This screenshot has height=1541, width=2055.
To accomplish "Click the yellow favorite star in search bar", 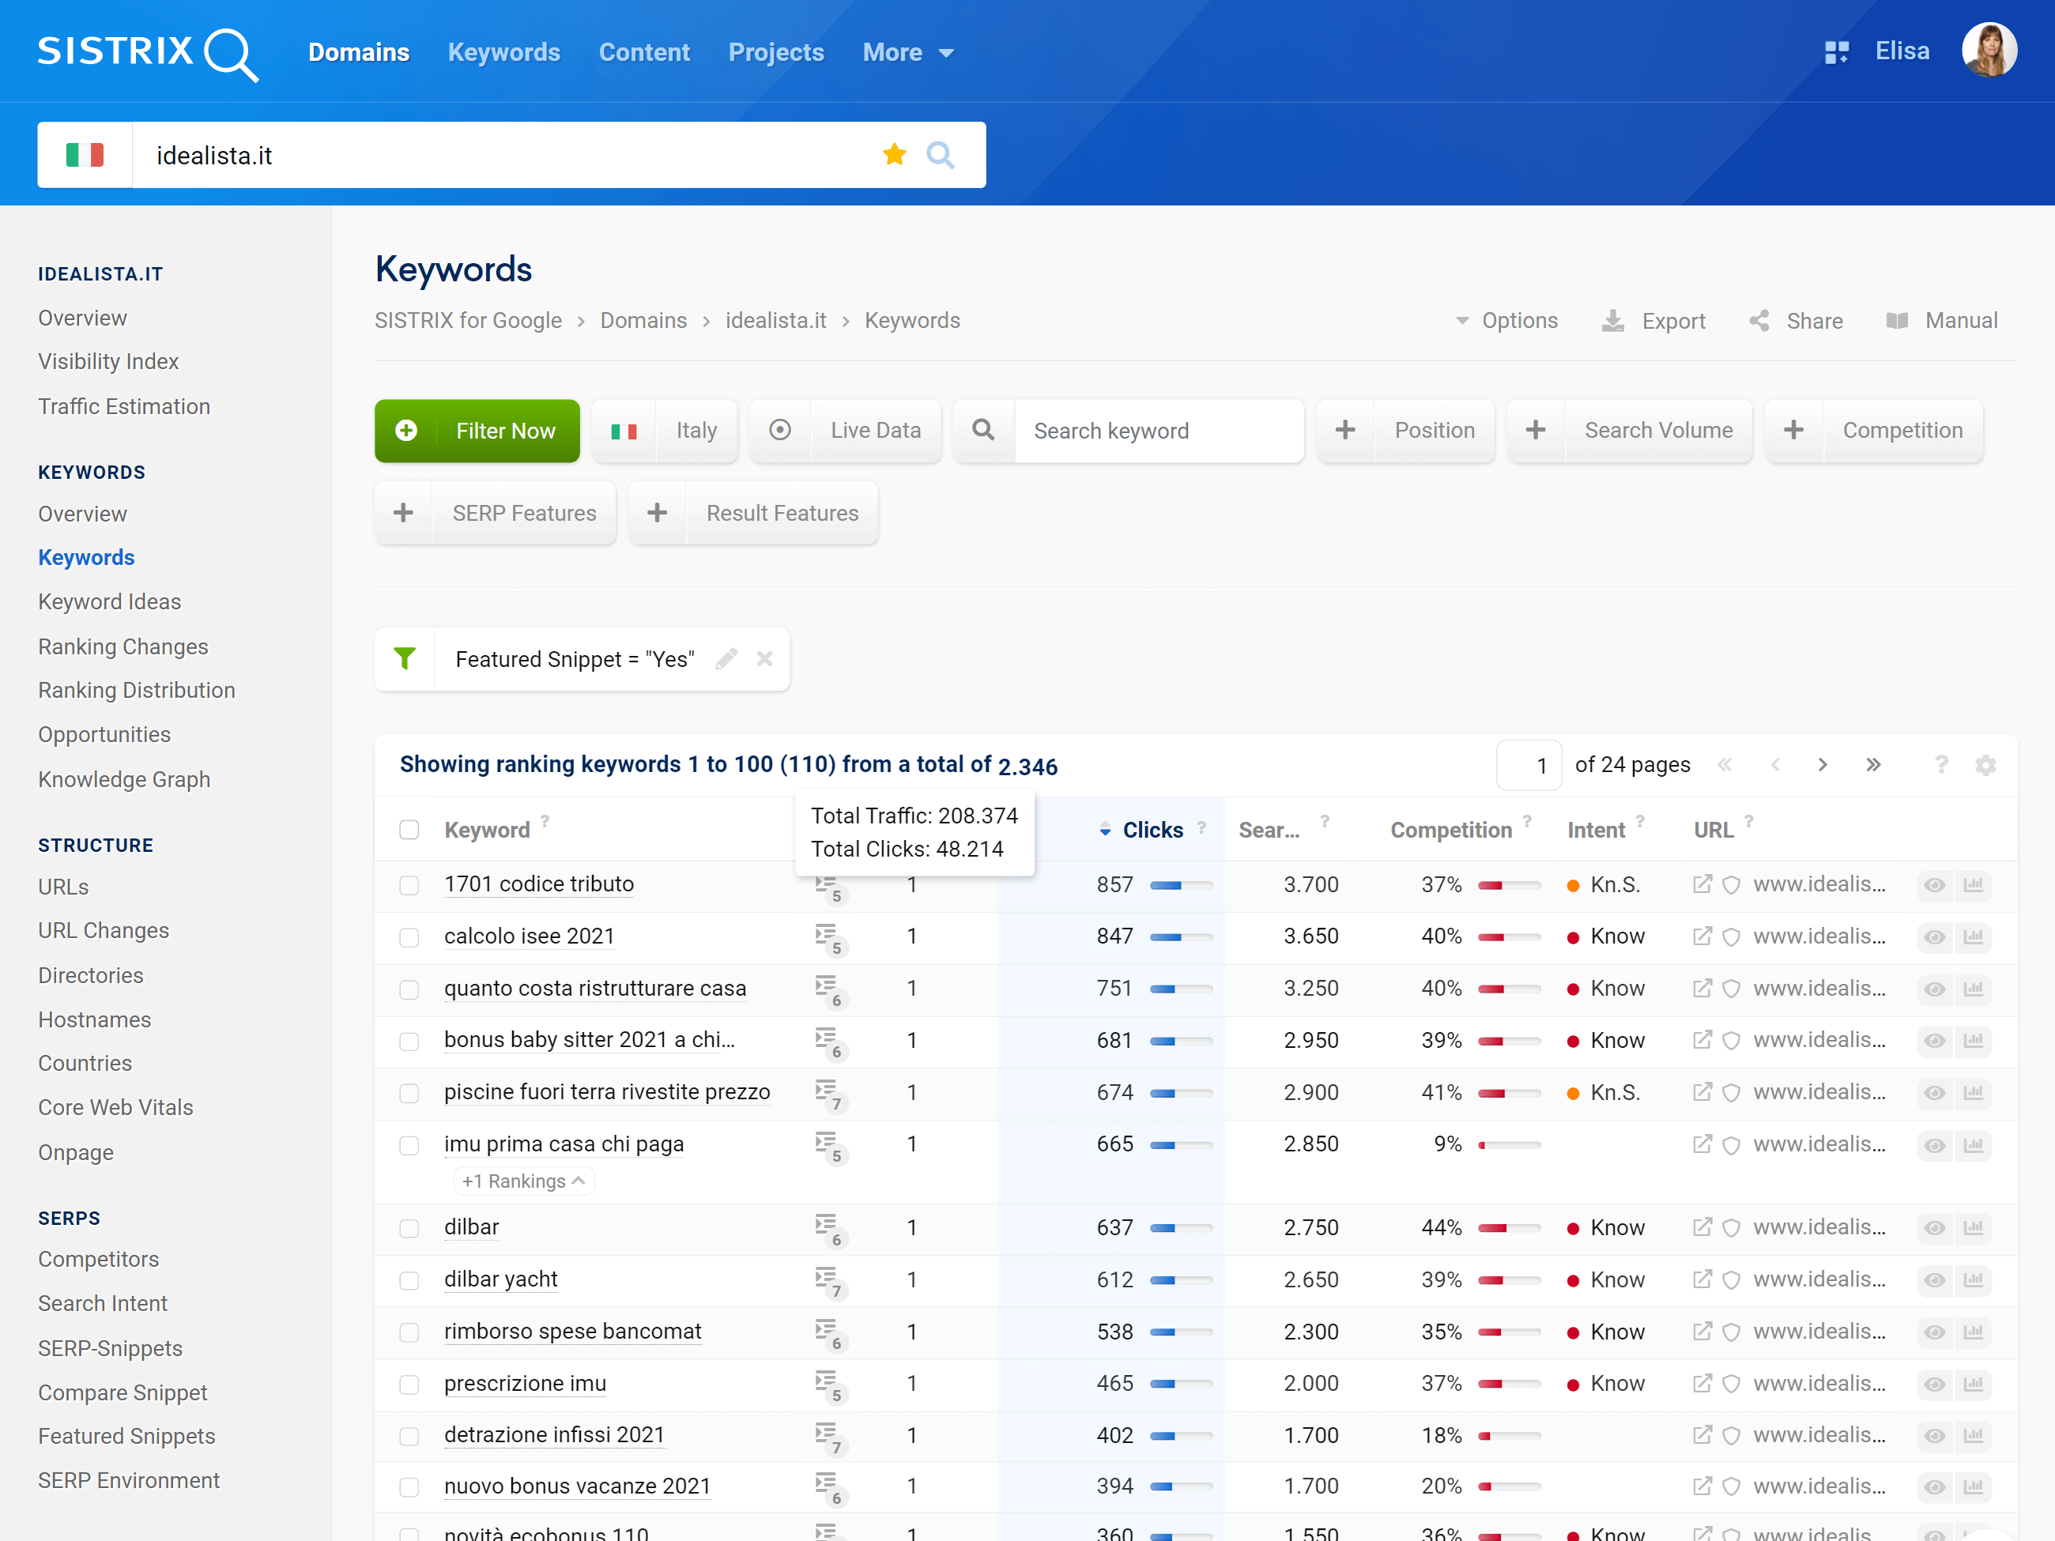I will 895,154.
